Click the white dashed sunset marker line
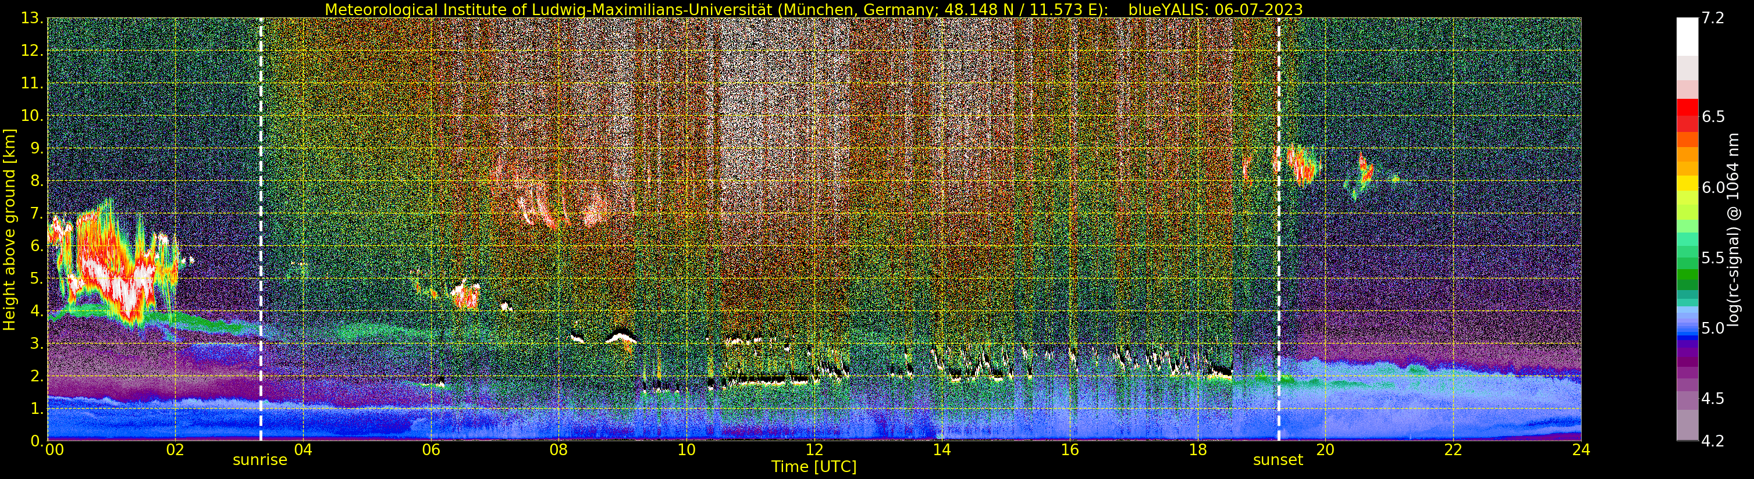Viewport: 1754px width, 479px height. [1279, 229]
